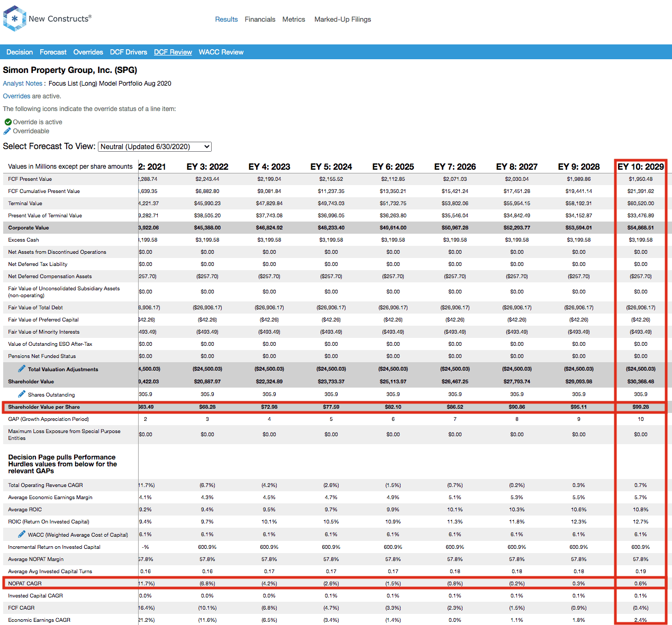Screen dimensions: 672x625
Task: Follow the Analyst Notes link
Action: coord(23,84)
